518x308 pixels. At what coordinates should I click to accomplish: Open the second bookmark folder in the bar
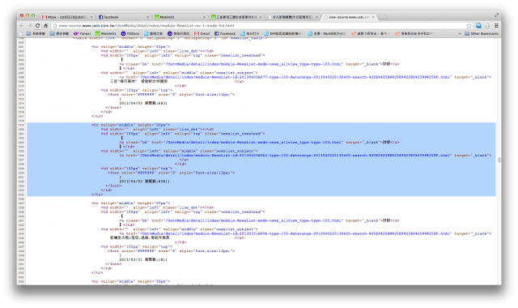pos(59,33)
